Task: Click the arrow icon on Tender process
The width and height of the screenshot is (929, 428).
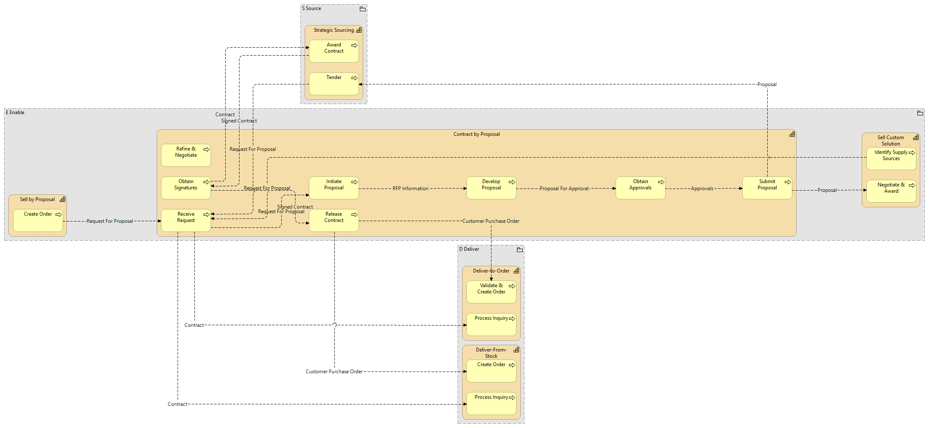Action: tap(354, 78)
